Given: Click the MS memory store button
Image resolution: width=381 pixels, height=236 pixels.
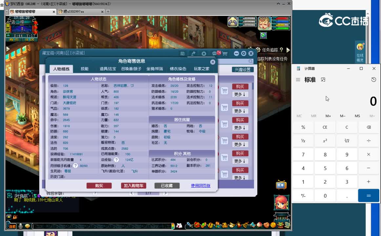Looking at the screenshot, I should (357, 116).
